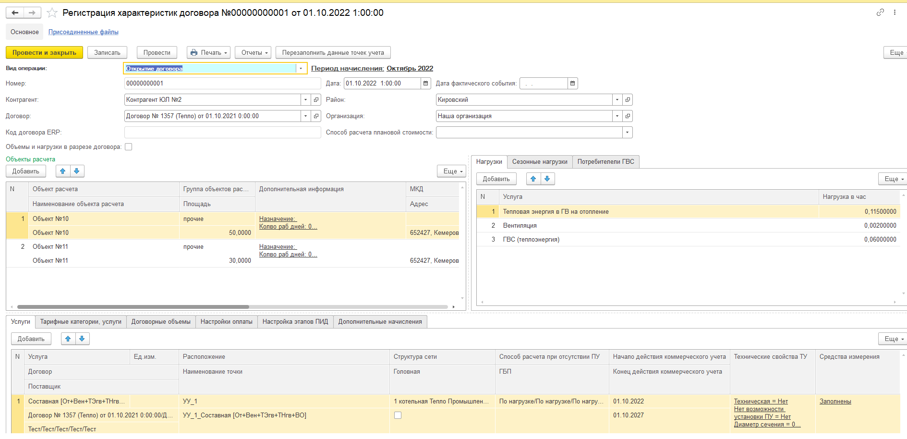
Task: Add document to favorites with star icon
Action: [52, 13]
